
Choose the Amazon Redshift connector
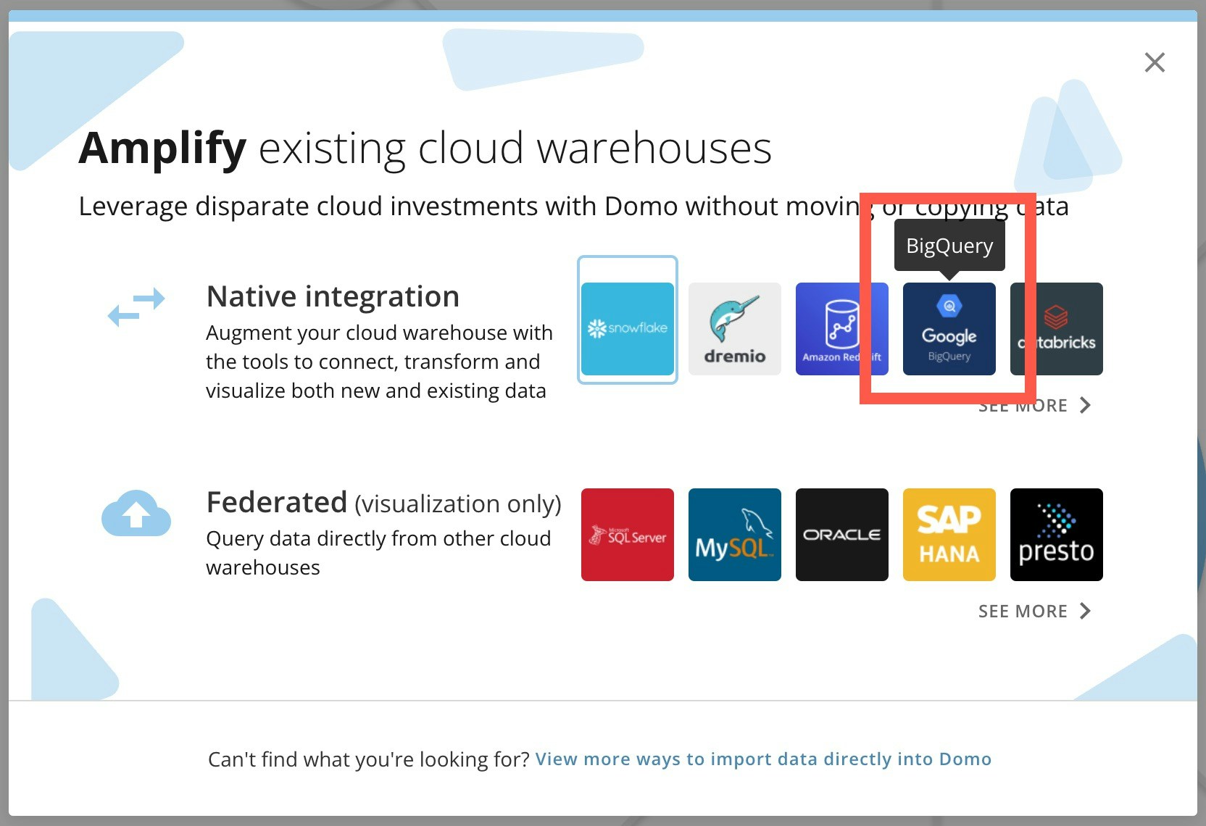click(841, 328)
